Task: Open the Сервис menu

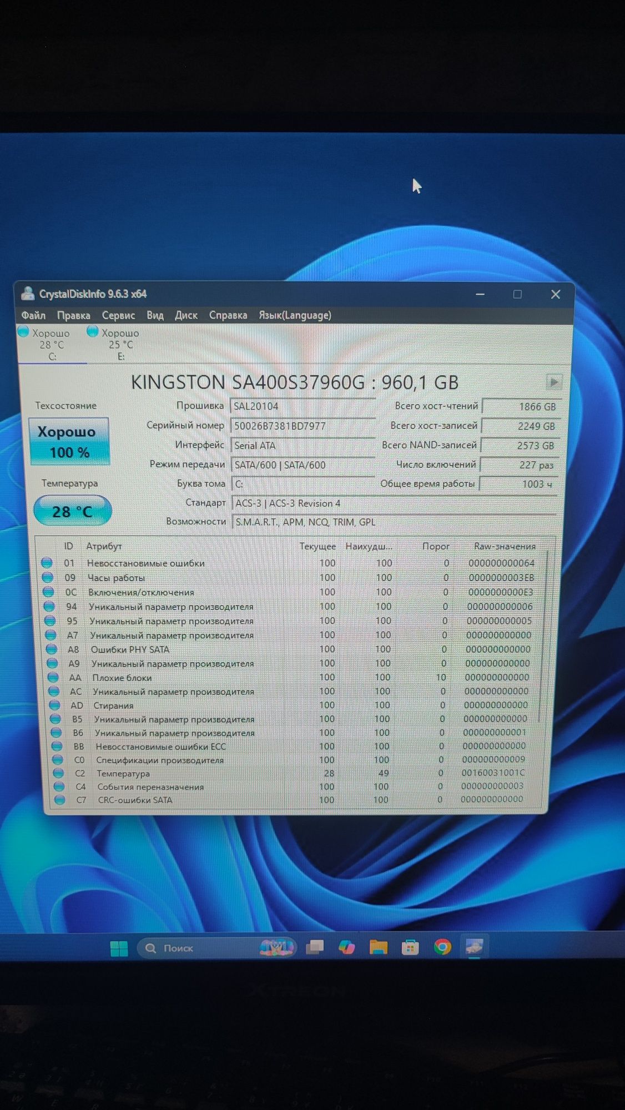Action: coord(118,315)
